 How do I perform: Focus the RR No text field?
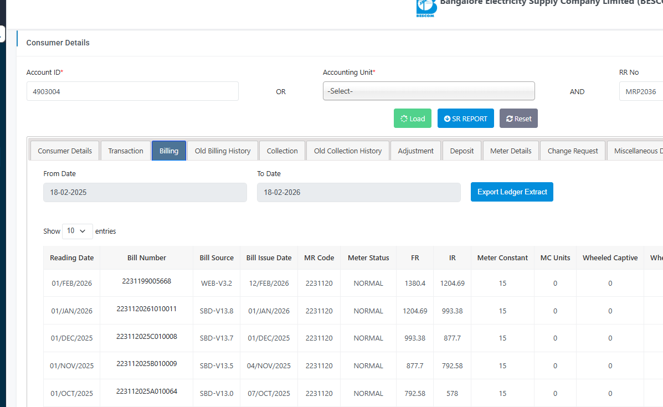point(641,91)
